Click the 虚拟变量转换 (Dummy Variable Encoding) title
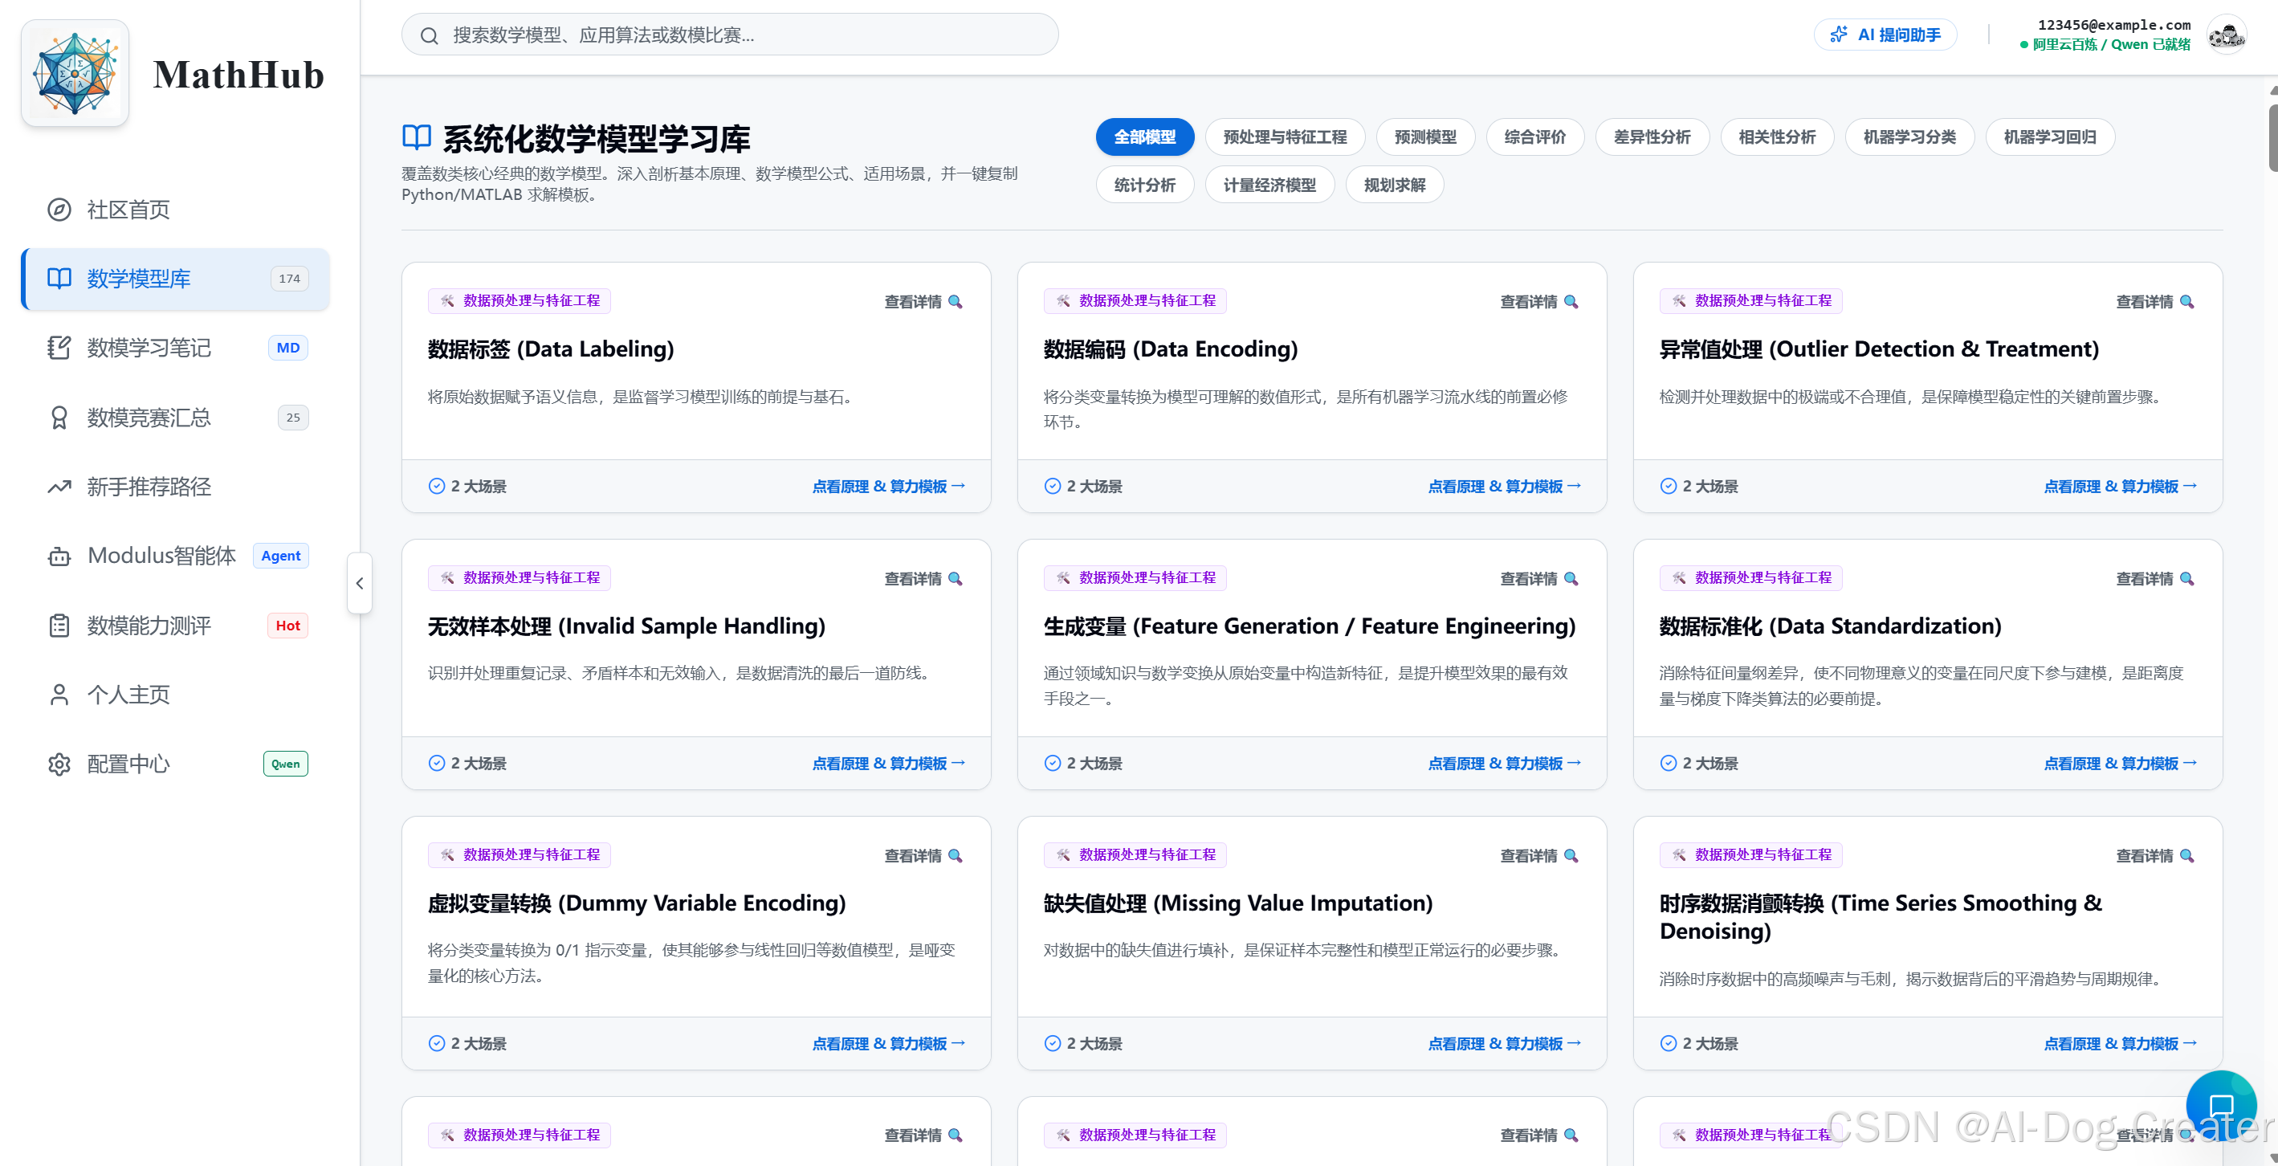The width and height of the screenshot is (2278, 1166). tap(637, 903)
